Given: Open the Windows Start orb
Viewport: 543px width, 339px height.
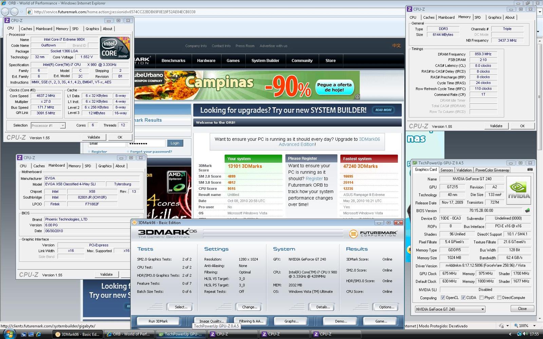Looking at the screenshot, I should 9,334.
